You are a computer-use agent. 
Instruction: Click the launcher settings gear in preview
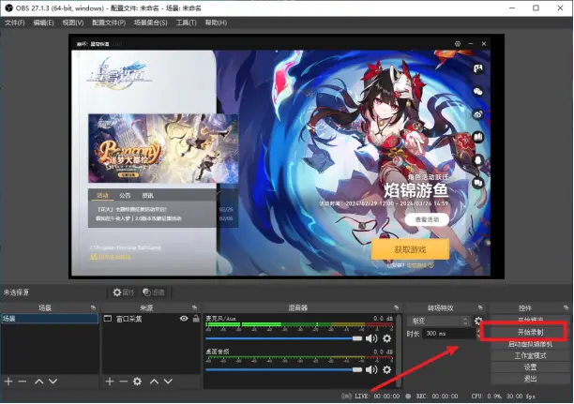pyautogui.click(x=458, y=43)
